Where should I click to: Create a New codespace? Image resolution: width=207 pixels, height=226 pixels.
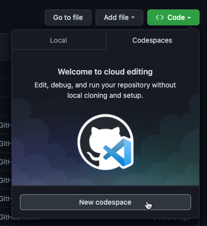(x=105, y=202)
